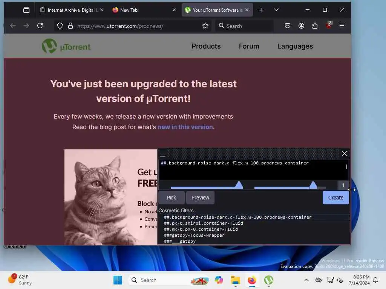Expand the list all tabs chevron
The width and height of the screenshot is (386, 289).
276,10
